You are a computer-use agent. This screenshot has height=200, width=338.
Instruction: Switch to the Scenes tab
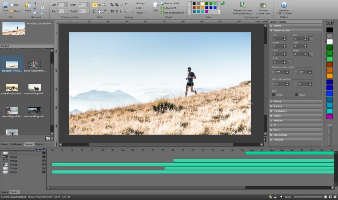tap(5, 192)
